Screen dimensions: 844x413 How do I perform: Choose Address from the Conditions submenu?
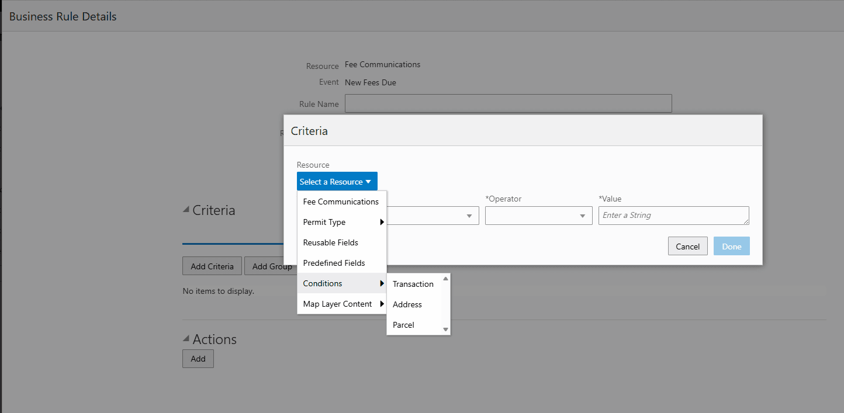(407, 304)
